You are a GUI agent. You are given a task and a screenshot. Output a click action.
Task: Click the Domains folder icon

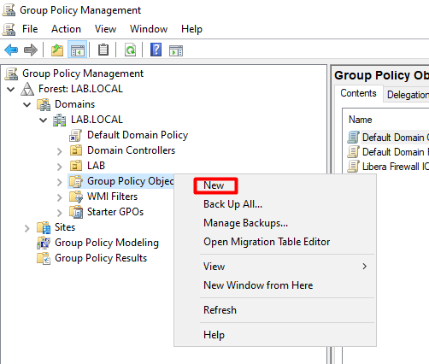point(44,104)
